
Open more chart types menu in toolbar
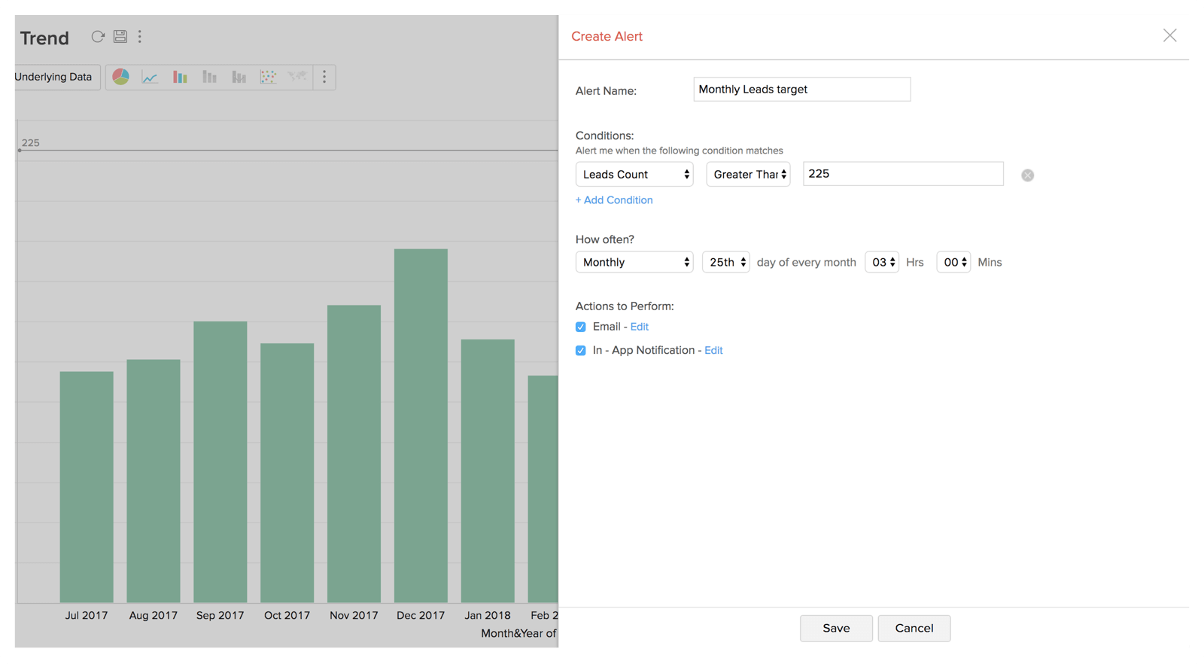pos(324,77)
